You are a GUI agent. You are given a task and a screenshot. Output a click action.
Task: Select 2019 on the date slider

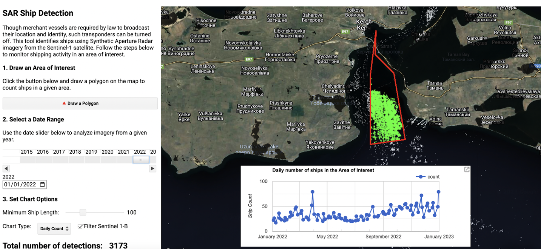coord(91,152)
